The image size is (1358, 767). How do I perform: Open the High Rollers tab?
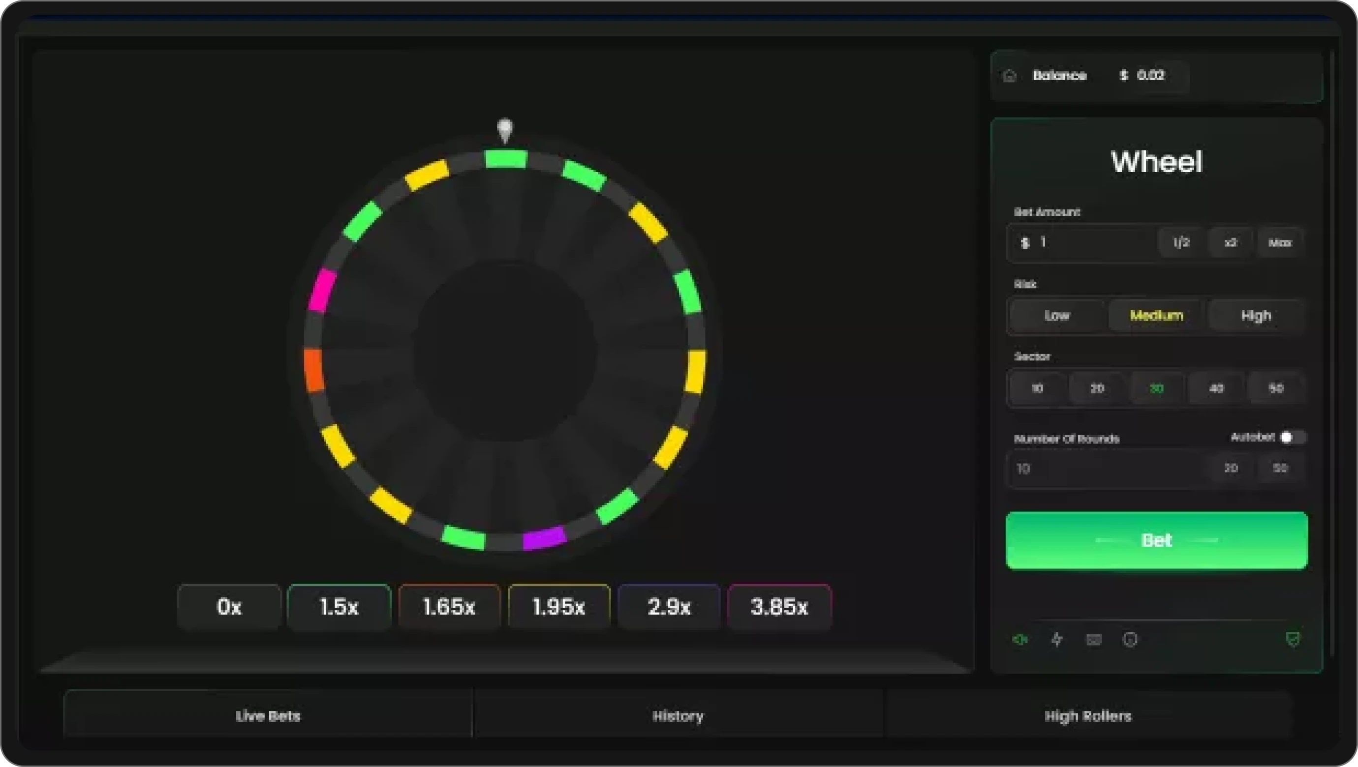pyautogui.click(x=1088, y=716)
